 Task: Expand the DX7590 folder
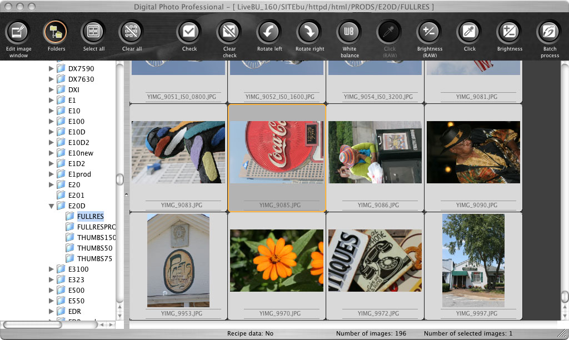click(52, 69)
